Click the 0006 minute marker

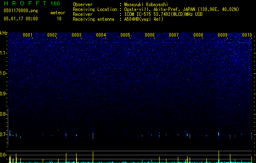pyautogui.click(x=150, y=35)
